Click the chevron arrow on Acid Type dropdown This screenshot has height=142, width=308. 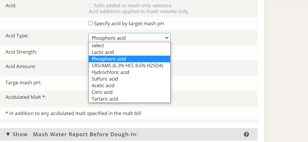click(x=167, y=38)
